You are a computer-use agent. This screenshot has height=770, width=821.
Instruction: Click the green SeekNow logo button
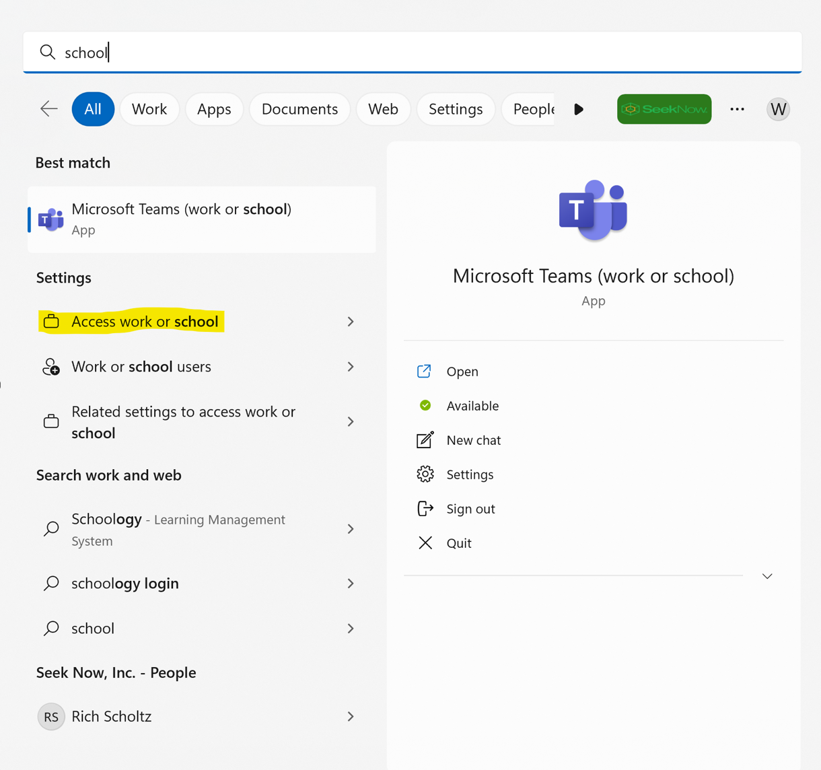coord(664,109)
